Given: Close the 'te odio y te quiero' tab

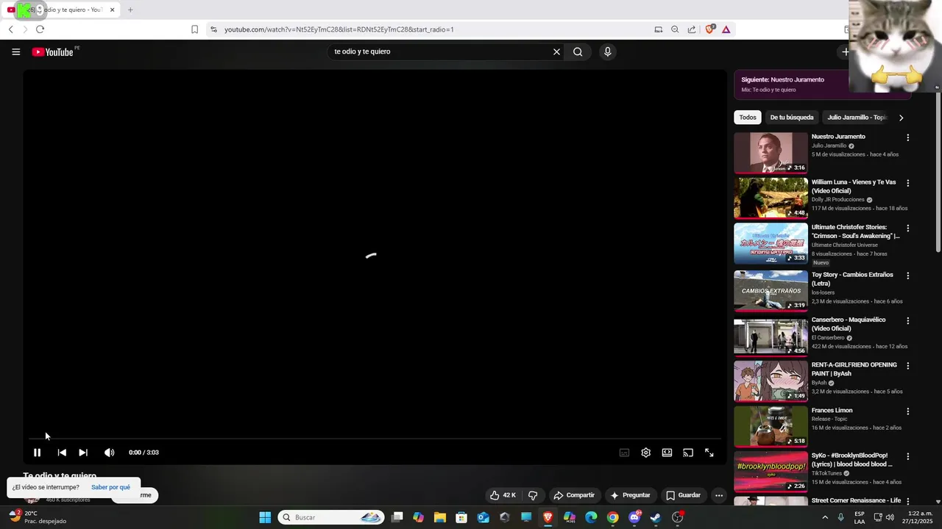Looking at the screenshot, I should (112, 10).
